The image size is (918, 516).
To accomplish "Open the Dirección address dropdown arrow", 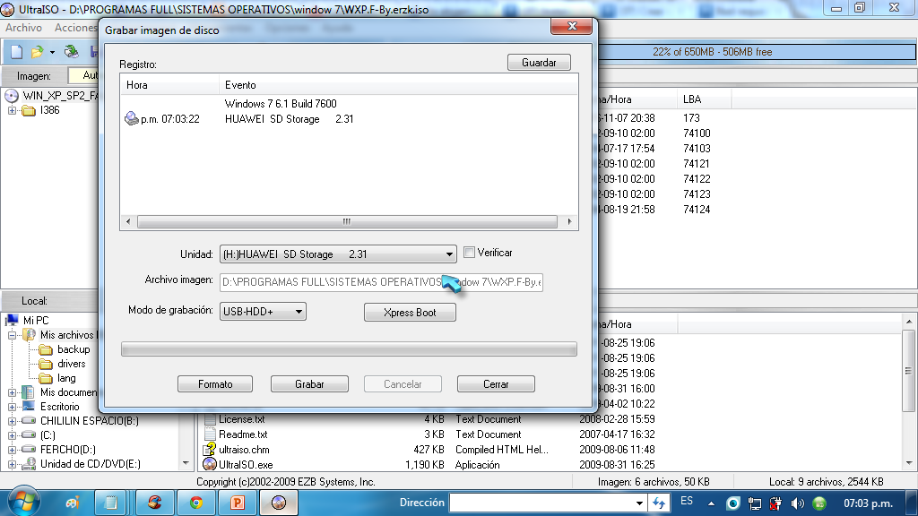I will [639, 503].
